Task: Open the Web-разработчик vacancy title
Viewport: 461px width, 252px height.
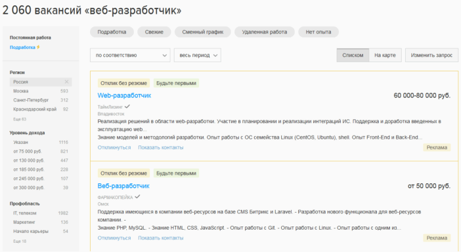Action: 124,96
